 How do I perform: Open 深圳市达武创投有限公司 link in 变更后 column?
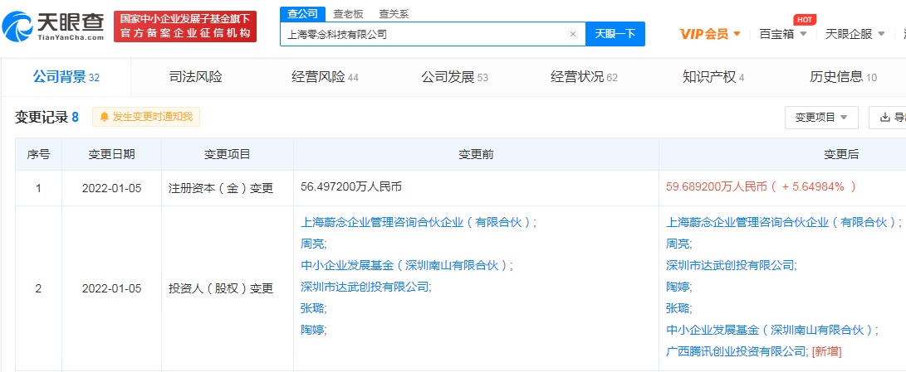pyautogui.click(x=730, y=265)
